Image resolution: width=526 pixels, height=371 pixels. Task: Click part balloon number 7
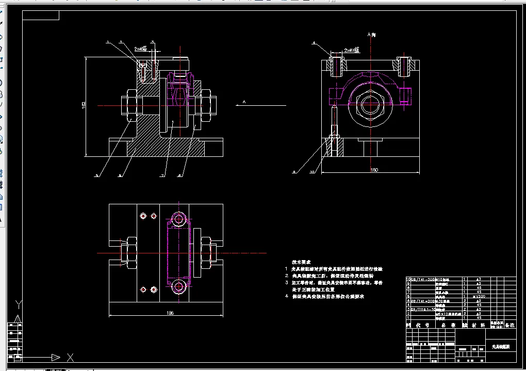tap(162, 175)
